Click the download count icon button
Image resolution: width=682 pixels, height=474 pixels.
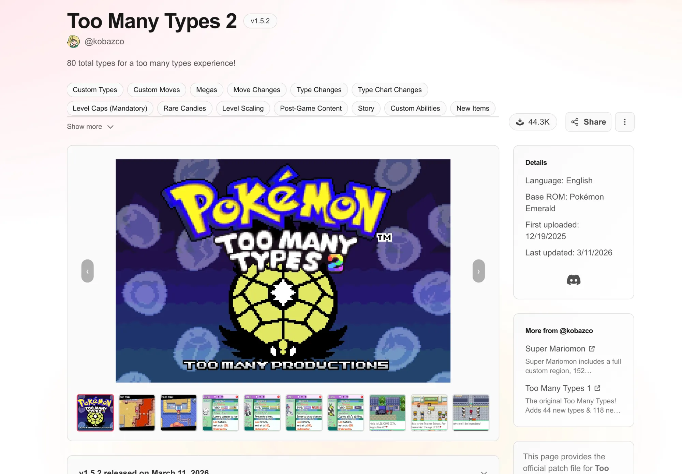coord(533,122)
